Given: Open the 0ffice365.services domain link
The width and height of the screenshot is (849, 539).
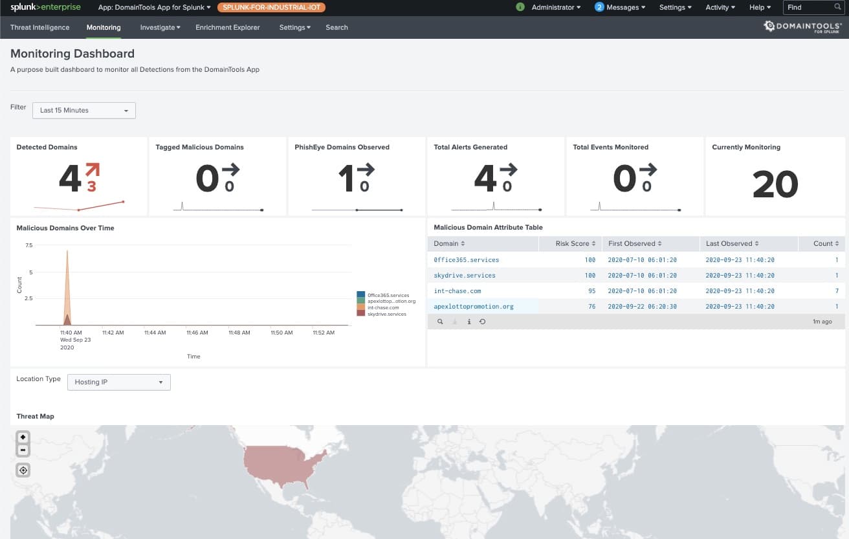Looking at the screenshot, I should [466, 259].
